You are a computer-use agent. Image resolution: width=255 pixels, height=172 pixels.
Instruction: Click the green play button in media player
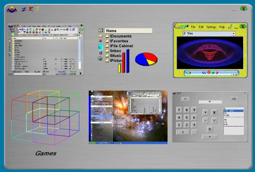[213, 73]
